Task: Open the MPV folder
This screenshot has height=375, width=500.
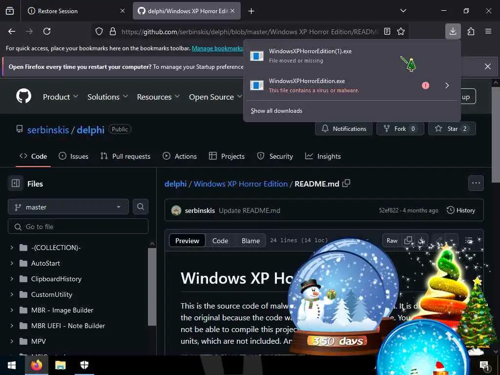Action: pos(39,341)
